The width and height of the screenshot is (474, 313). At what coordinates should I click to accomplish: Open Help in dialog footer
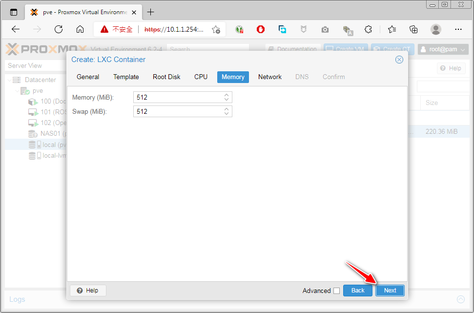(x=88, y=290)
